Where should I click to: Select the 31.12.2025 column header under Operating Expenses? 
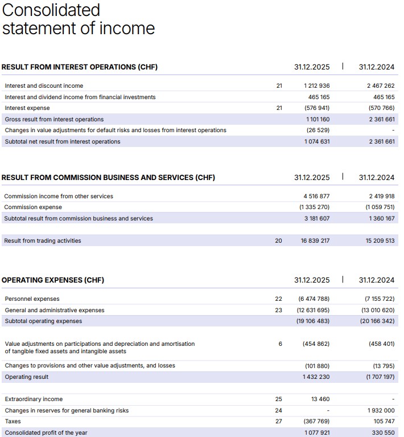coord(312,280)
